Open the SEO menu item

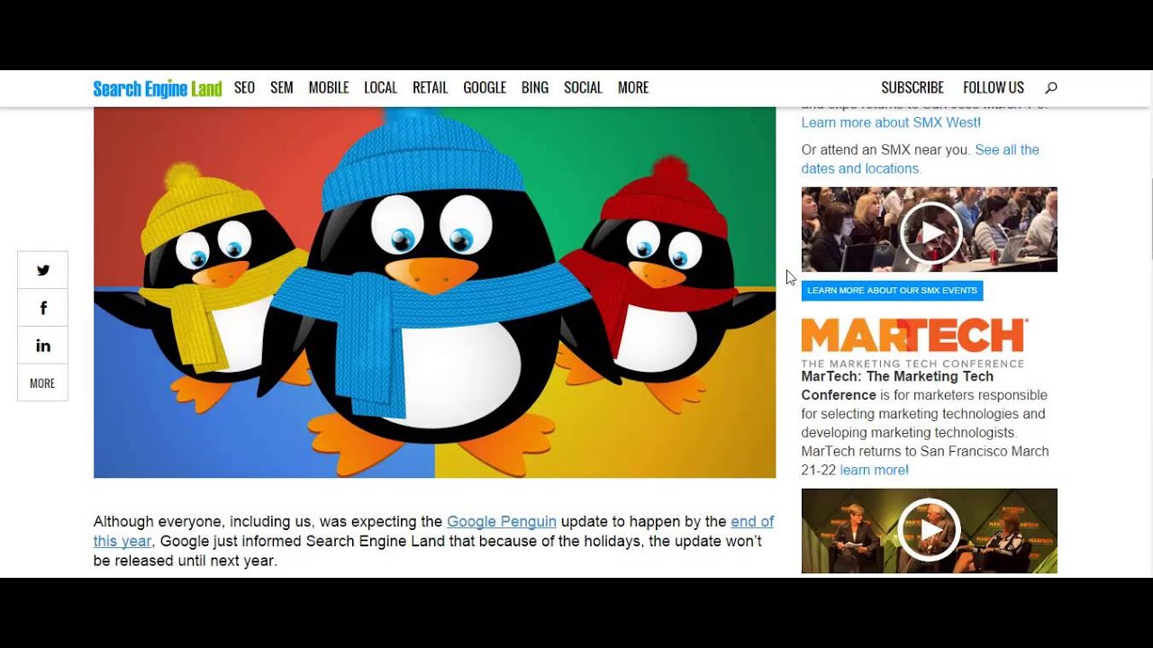(x=244, y=87)
